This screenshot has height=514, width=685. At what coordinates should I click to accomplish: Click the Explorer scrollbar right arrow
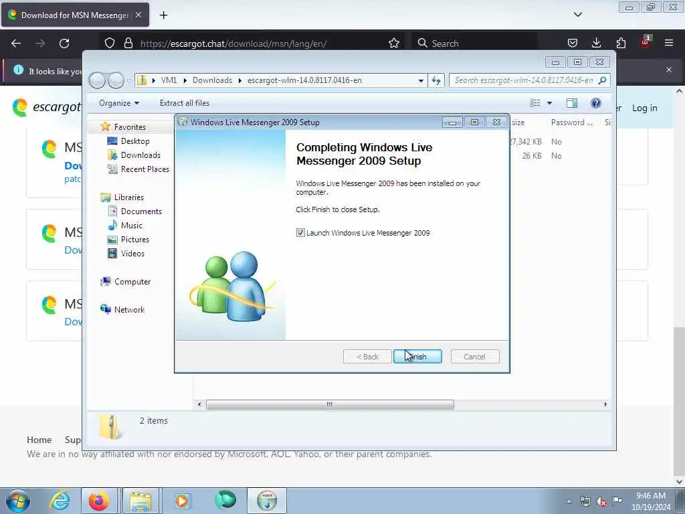[x=605, y=405]
